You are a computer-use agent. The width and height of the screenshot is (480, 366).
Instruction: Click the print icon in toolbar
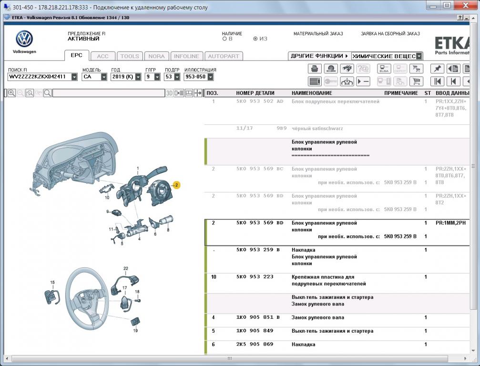315,69
